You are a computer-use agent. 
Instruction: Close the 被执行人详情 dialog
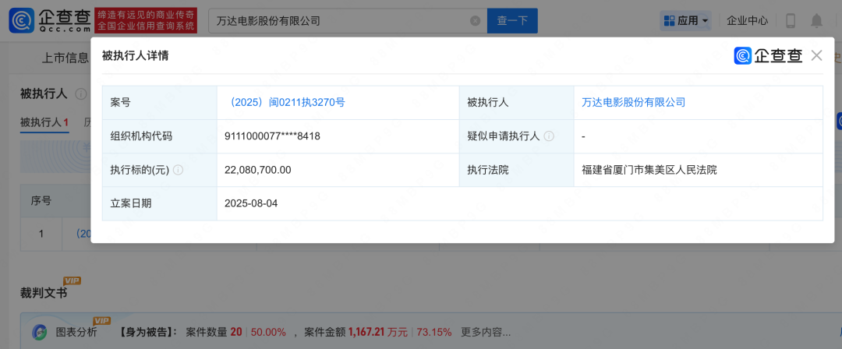pos(817,55)
